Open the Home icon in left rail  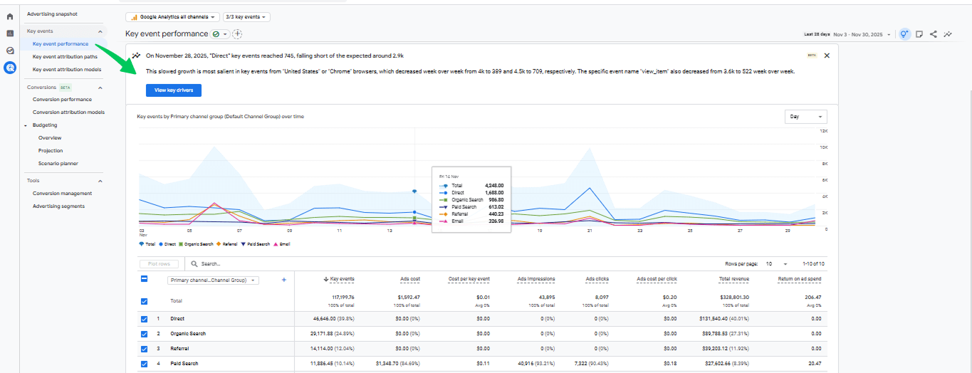(10, 16)
